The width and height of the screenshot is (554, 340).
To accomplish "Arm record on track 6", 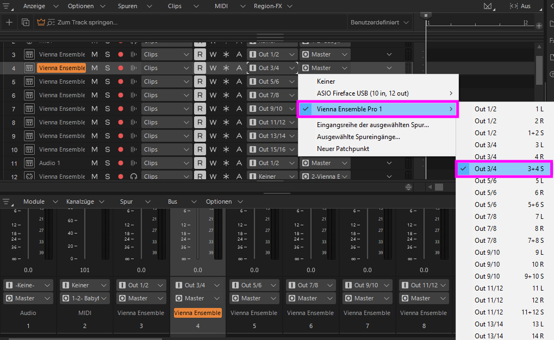I will (x=121, y=96).
